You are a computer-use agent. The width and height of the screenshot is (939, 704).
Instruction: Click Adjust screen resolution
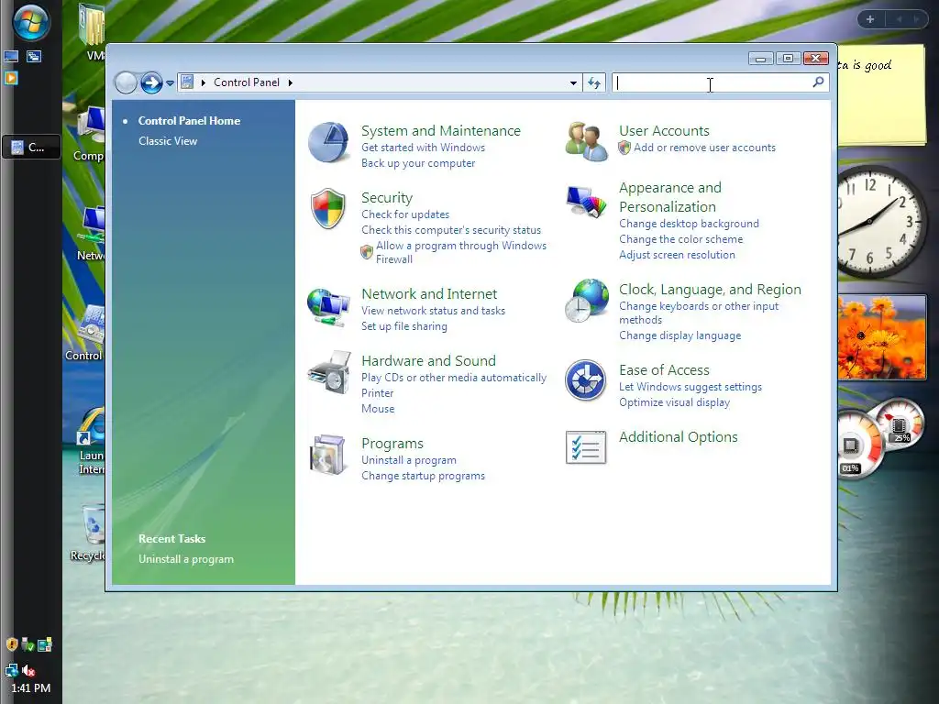(x=677, y=255)
